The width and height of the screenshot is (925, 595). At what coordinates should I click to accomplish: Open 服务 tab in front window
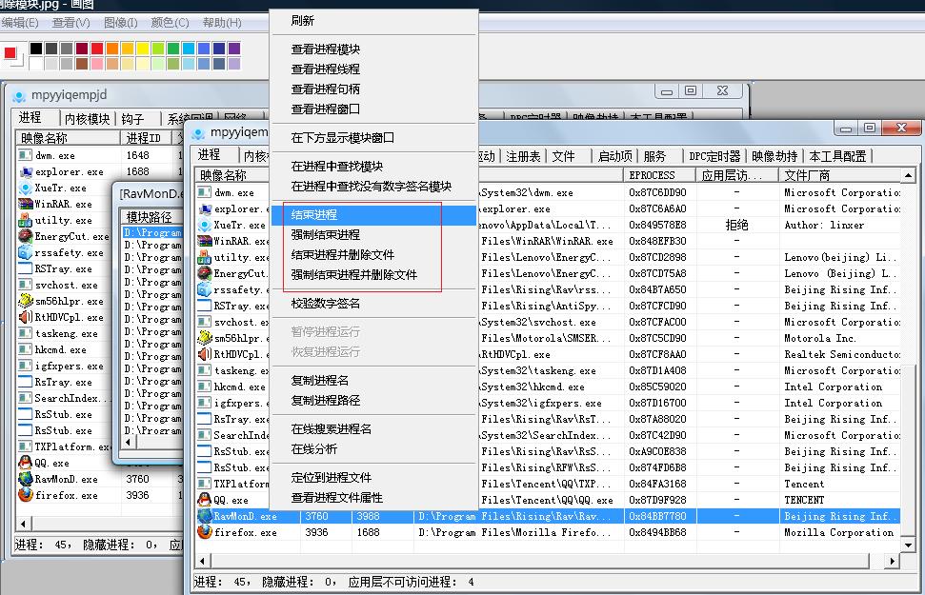654,156
